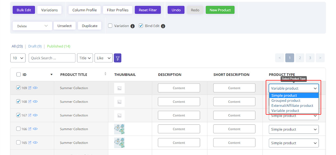Screen dimensions: 336x155
Task: Click placeholder thumbnail of product 168
Action: click(x=119, y=102)
